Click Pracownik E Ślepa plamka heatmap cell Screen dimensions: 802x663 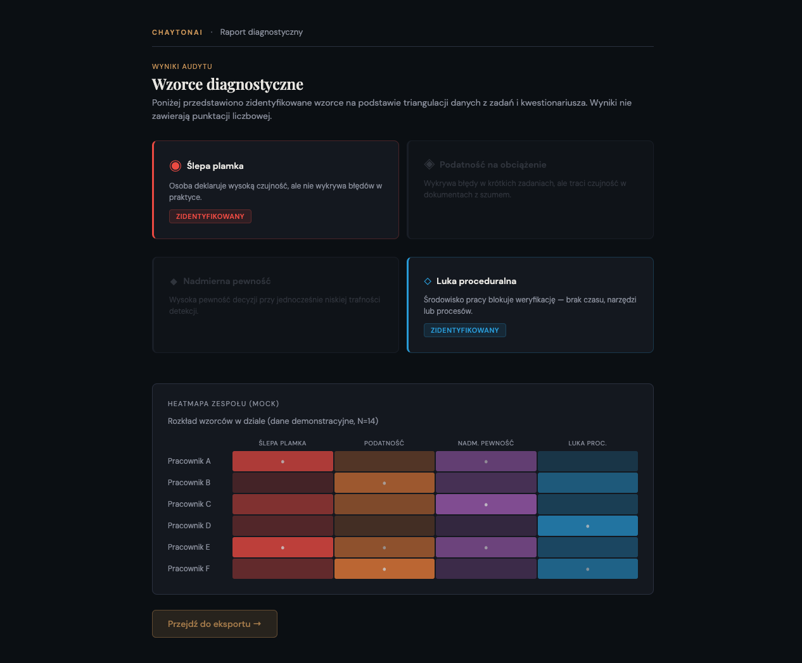click(x=283, y=547)
